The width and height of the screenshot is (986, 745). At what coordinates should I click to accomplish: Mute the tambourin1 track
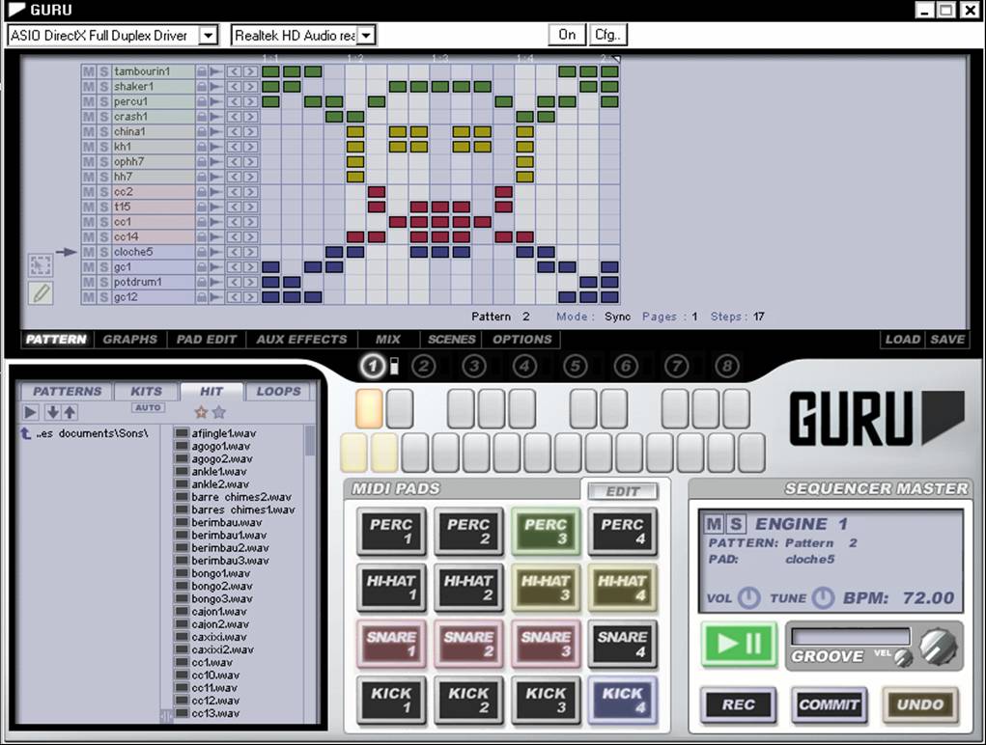click(89, 71)
